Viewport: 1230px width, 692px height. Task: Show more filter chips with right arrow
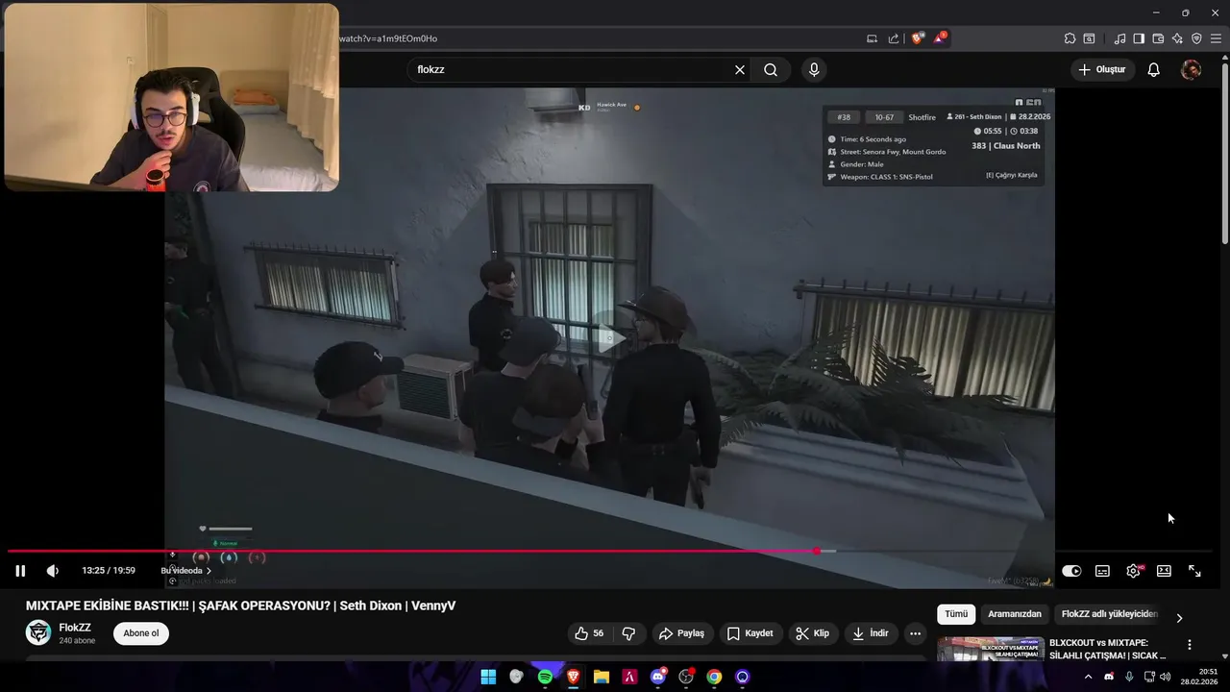coord(1179,618)
